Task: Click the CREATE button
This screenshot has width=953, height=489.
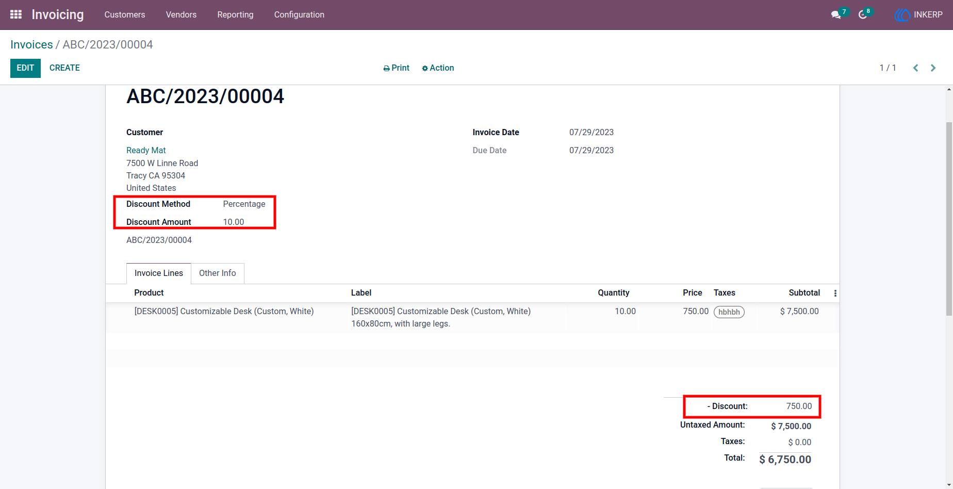Action: pos(64,68)
